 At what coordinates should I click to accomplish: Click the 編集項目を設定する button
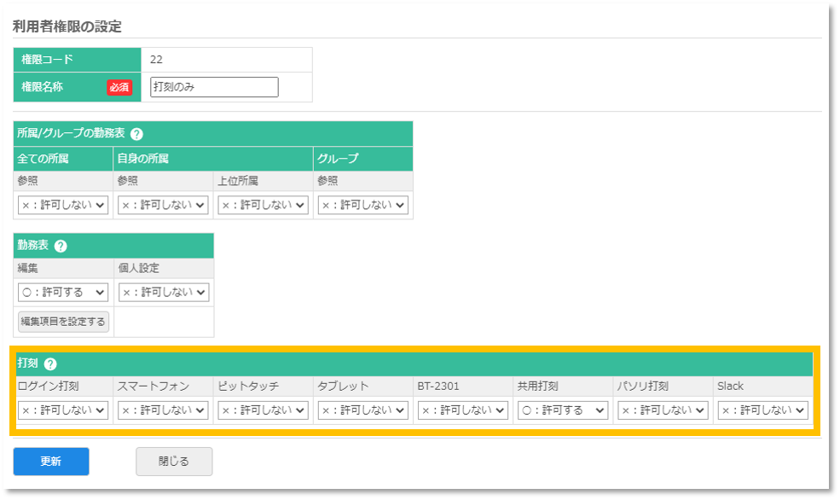(x=64, y=322)
